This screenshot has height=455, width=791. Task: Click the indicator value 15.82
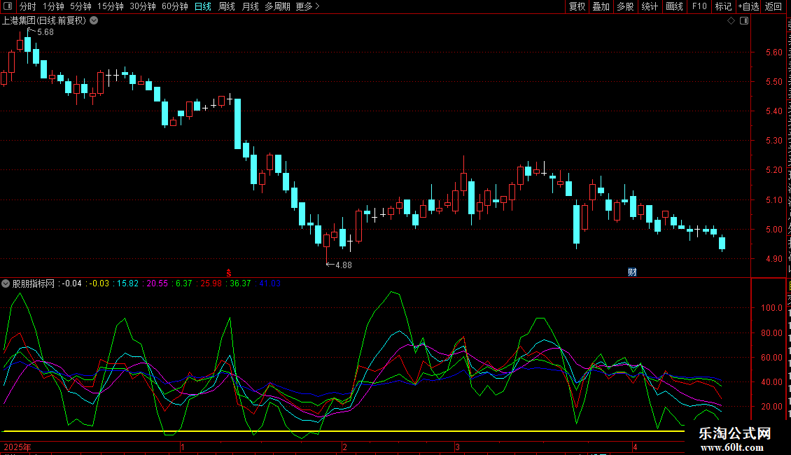127,283
